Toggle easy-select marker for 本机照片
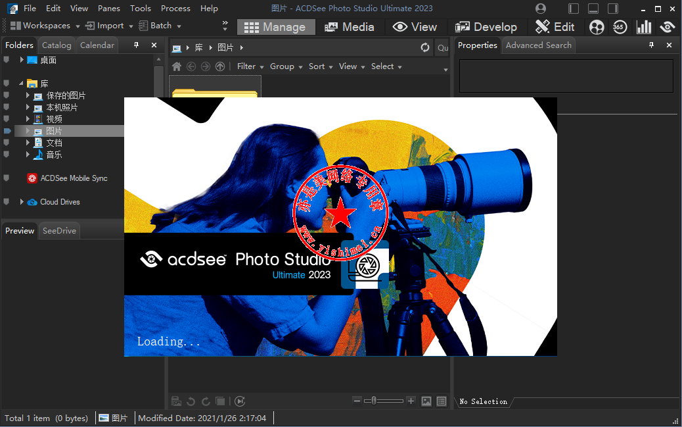Screen dimensions: 682x427 6,107
